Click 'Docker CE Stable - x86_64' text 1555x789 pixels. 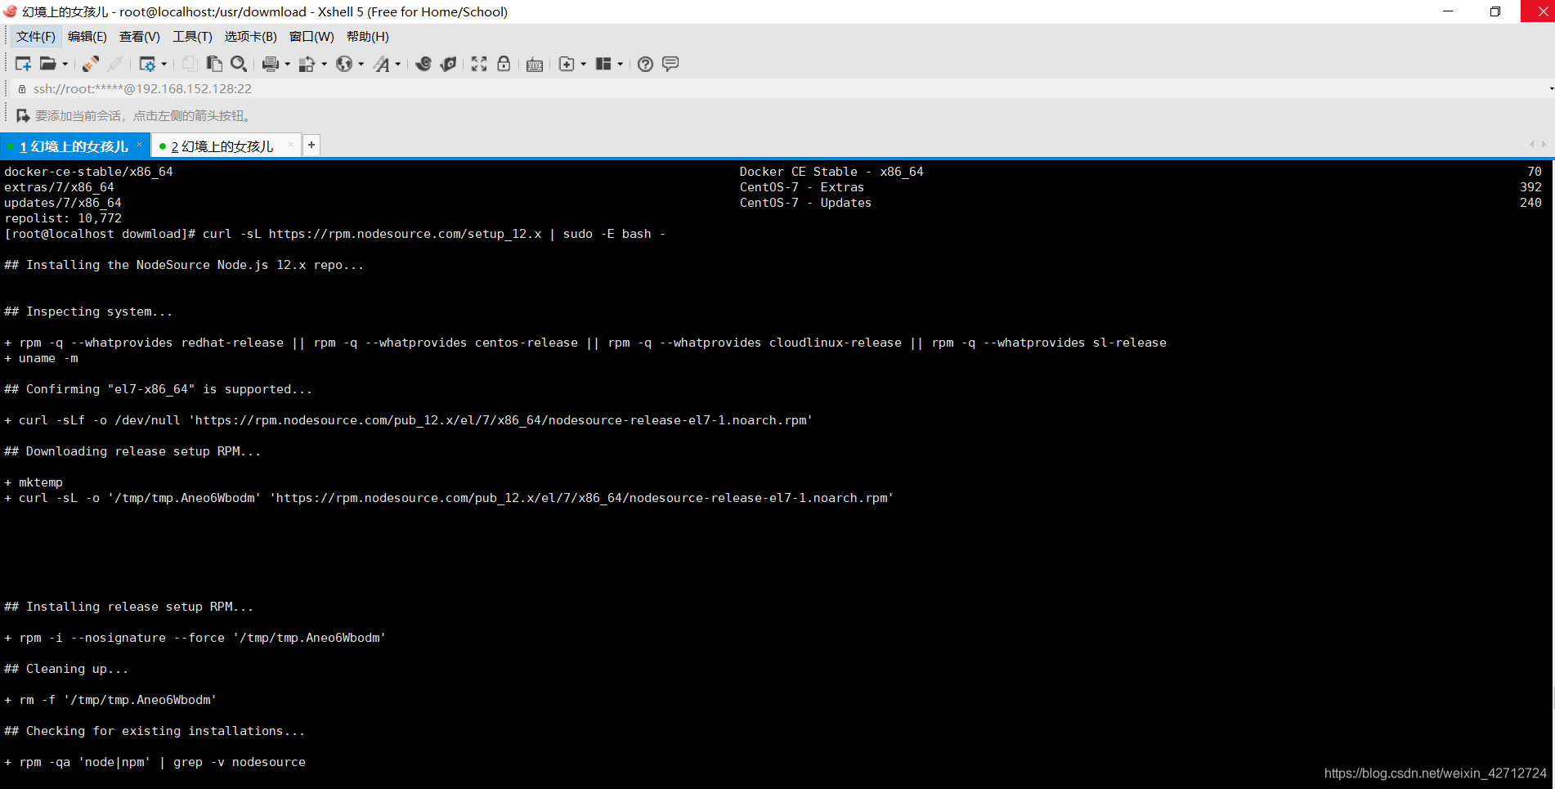pyautogui.click(x=831, y=172)
